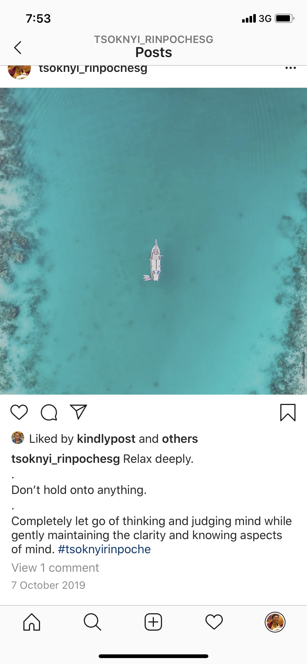The height and width of the screenshot is (664, 307).
Task: Open profile tab avatar in bottom bar
Action: [x=275, y=622]
